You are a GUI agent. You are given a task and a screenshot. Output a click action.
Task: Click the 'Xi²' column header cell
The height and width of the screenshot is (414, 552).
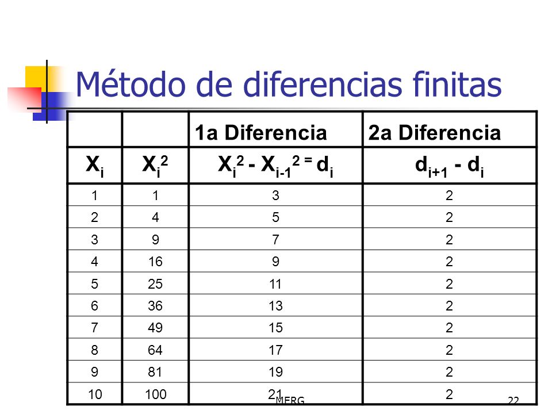[155, 166]
